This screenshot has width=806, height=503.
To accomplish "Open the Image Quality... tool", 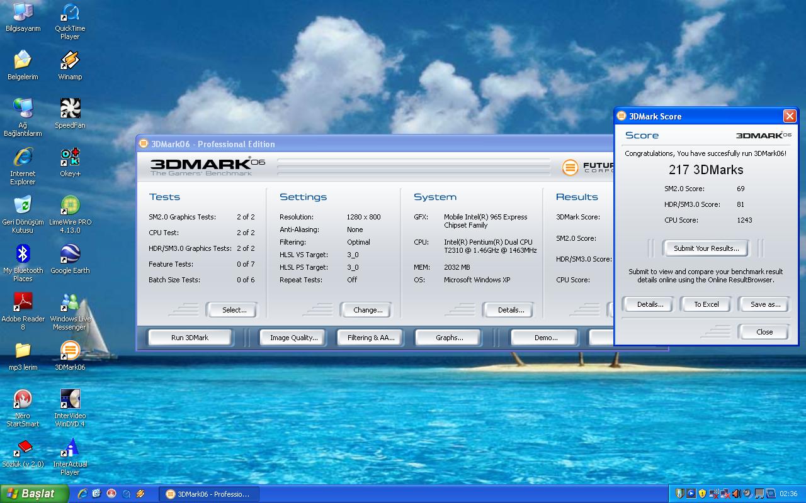I will [x=294, y=338].
